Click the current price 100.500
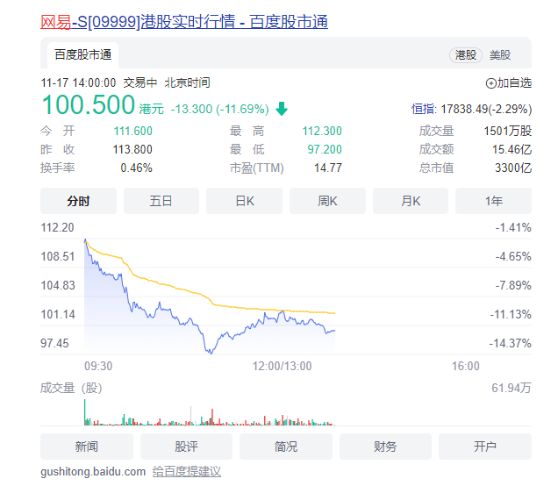 click(x=89, y=105)
